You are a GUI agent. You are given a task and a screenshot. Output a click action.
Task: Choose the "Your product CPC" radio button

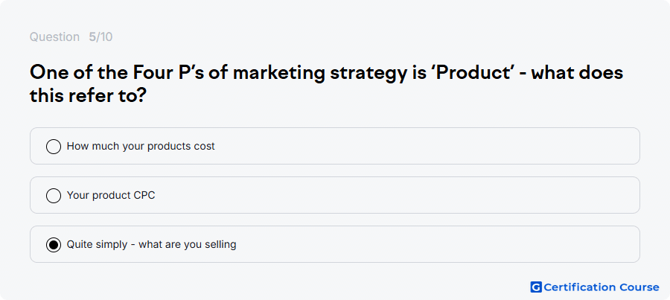[x=54, y=196]
